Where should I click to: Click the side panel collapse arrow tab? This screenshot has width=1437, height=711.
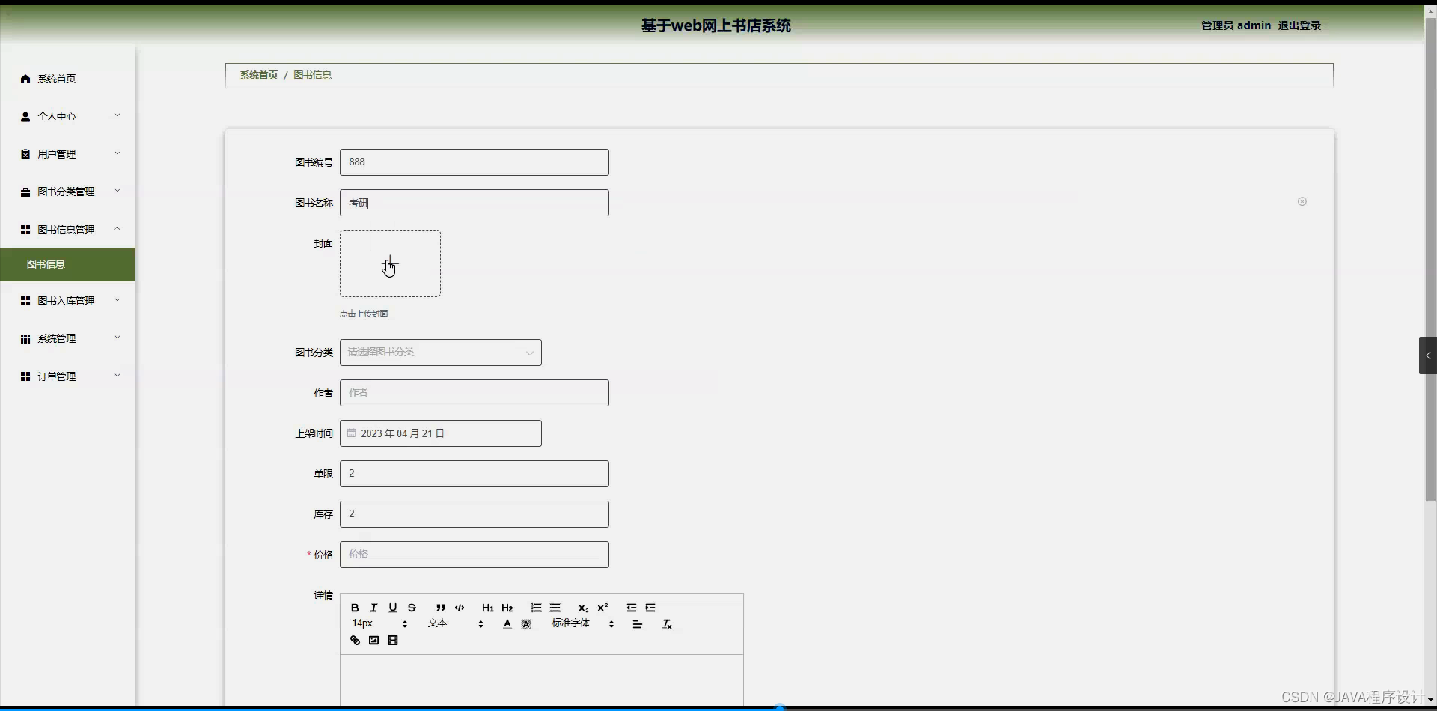point(1427,355)
